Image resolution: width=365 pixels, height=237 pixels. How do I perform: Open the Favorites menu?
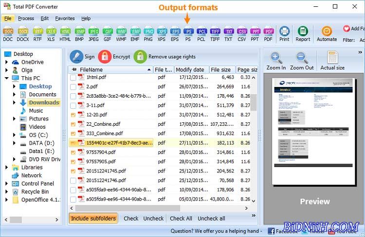(x=65, y=18)
